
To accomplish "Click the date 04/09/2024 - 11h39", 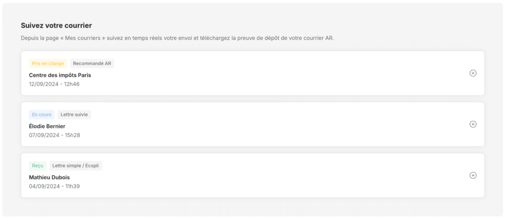I will 54,186.
